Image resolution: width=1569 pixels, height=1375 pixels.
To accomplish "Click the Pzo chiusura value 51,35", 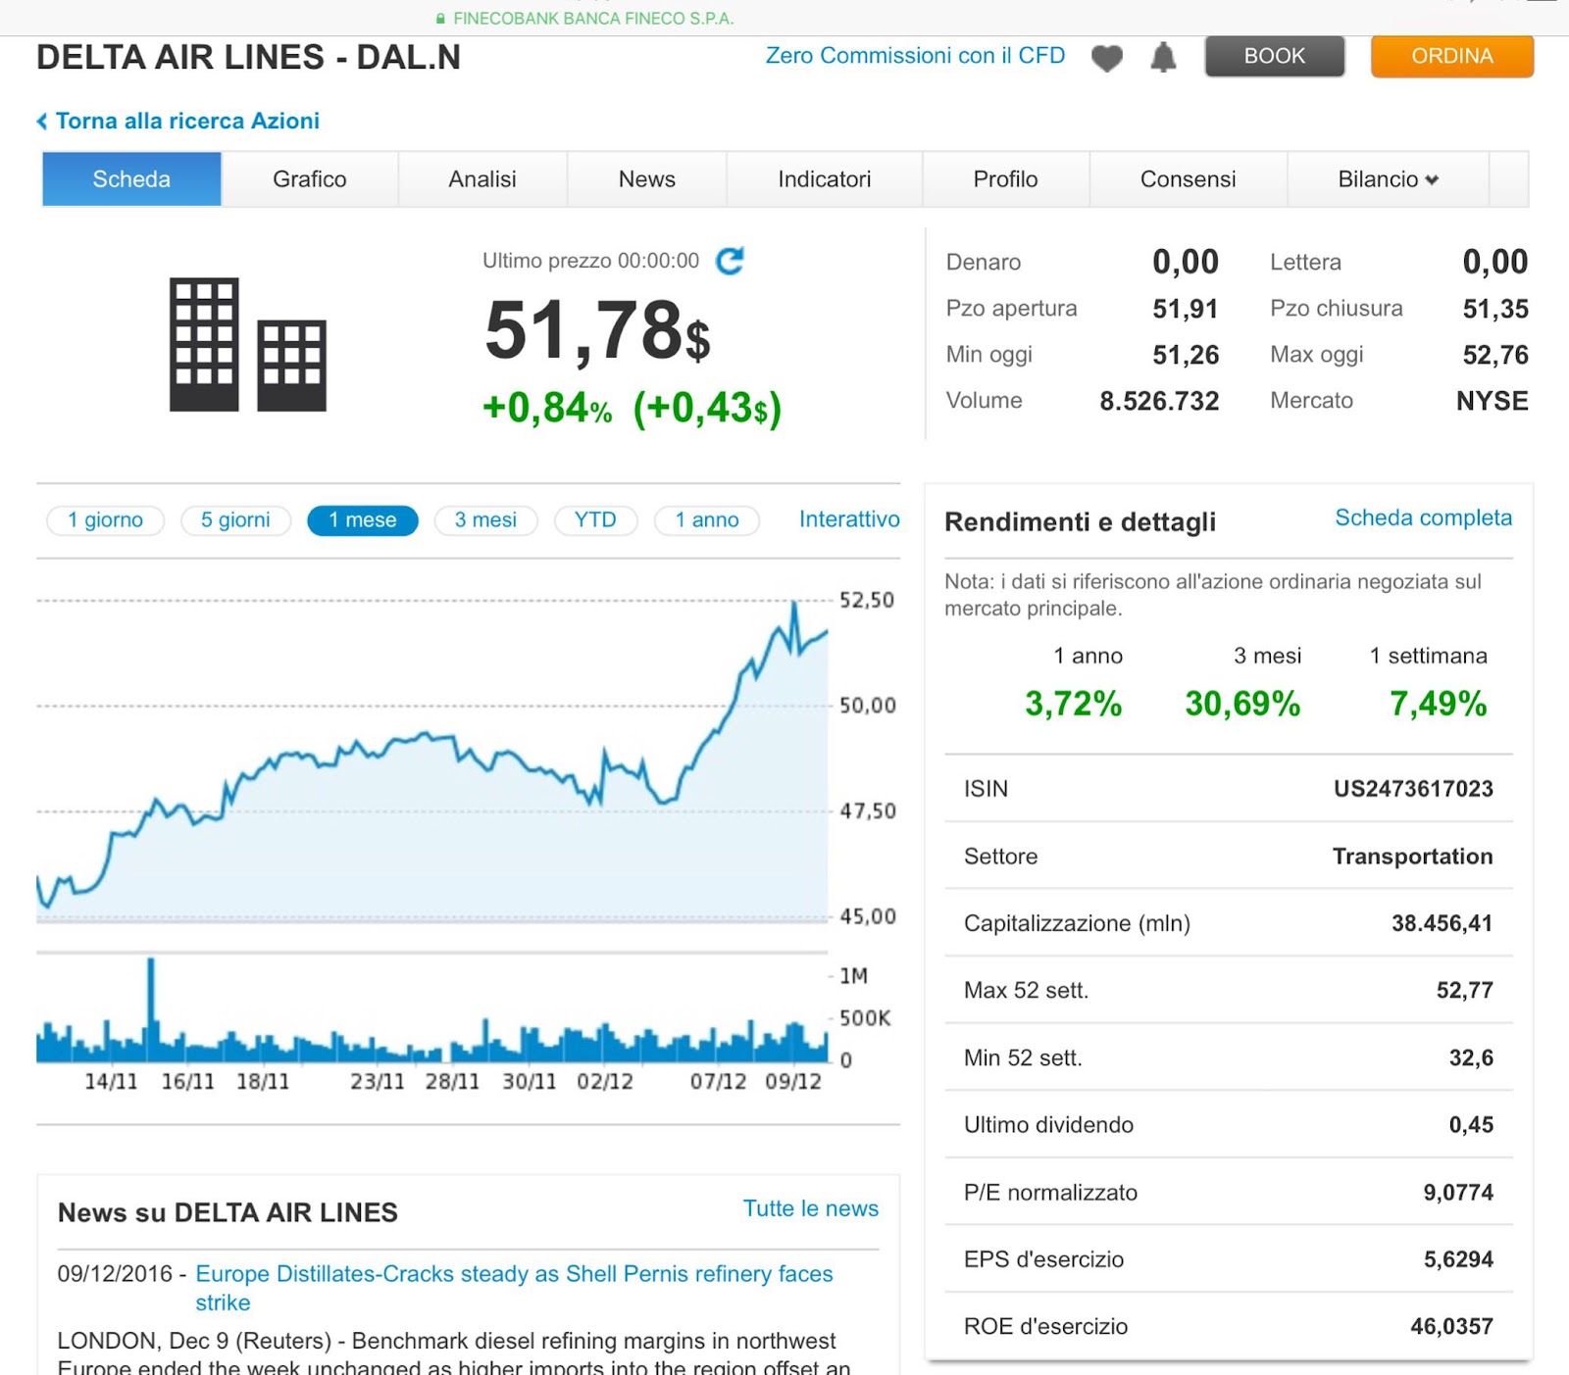I will pos(1495,310).
